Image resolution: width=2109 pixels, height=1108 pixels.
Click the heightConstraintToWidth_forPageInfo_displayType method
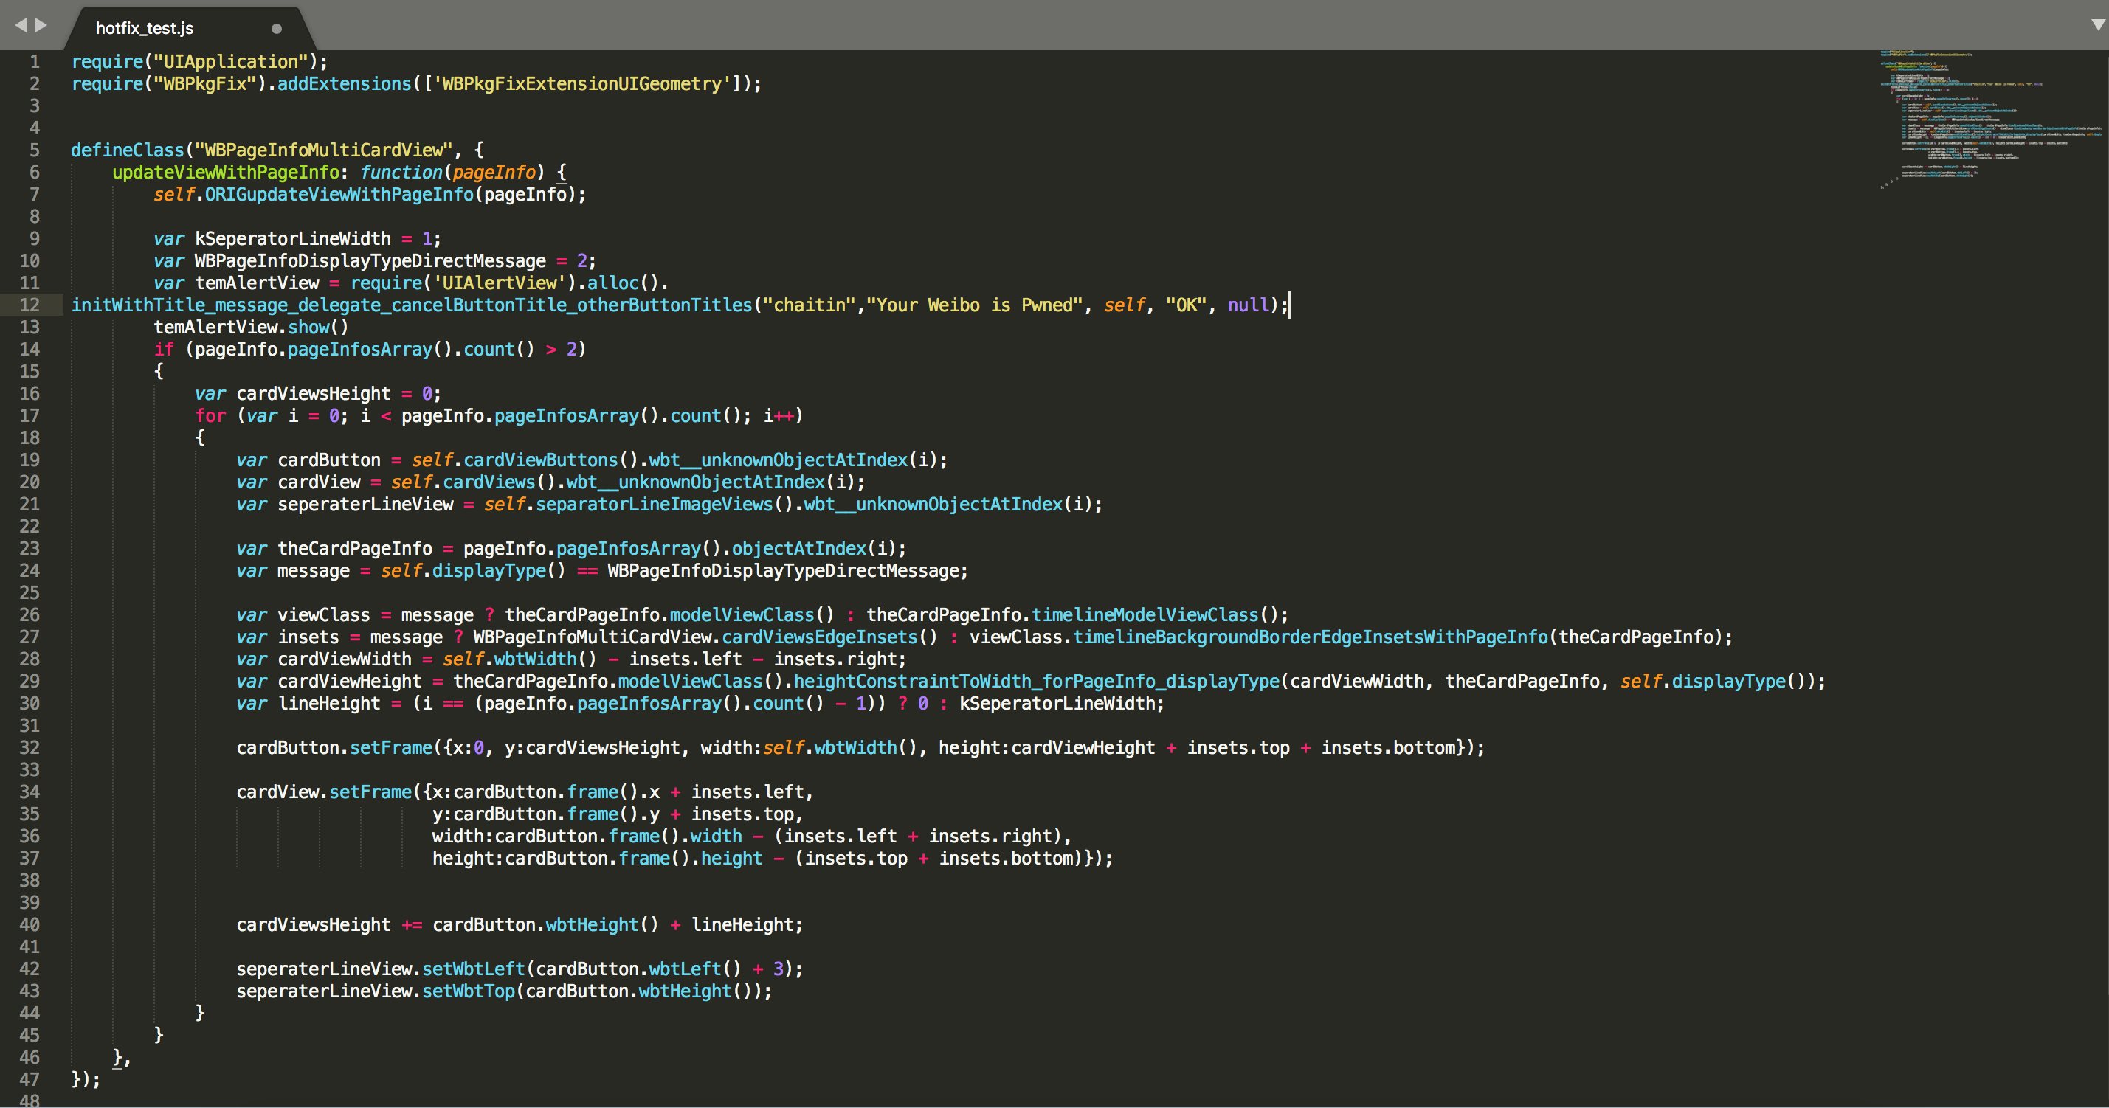(1035, 682)
